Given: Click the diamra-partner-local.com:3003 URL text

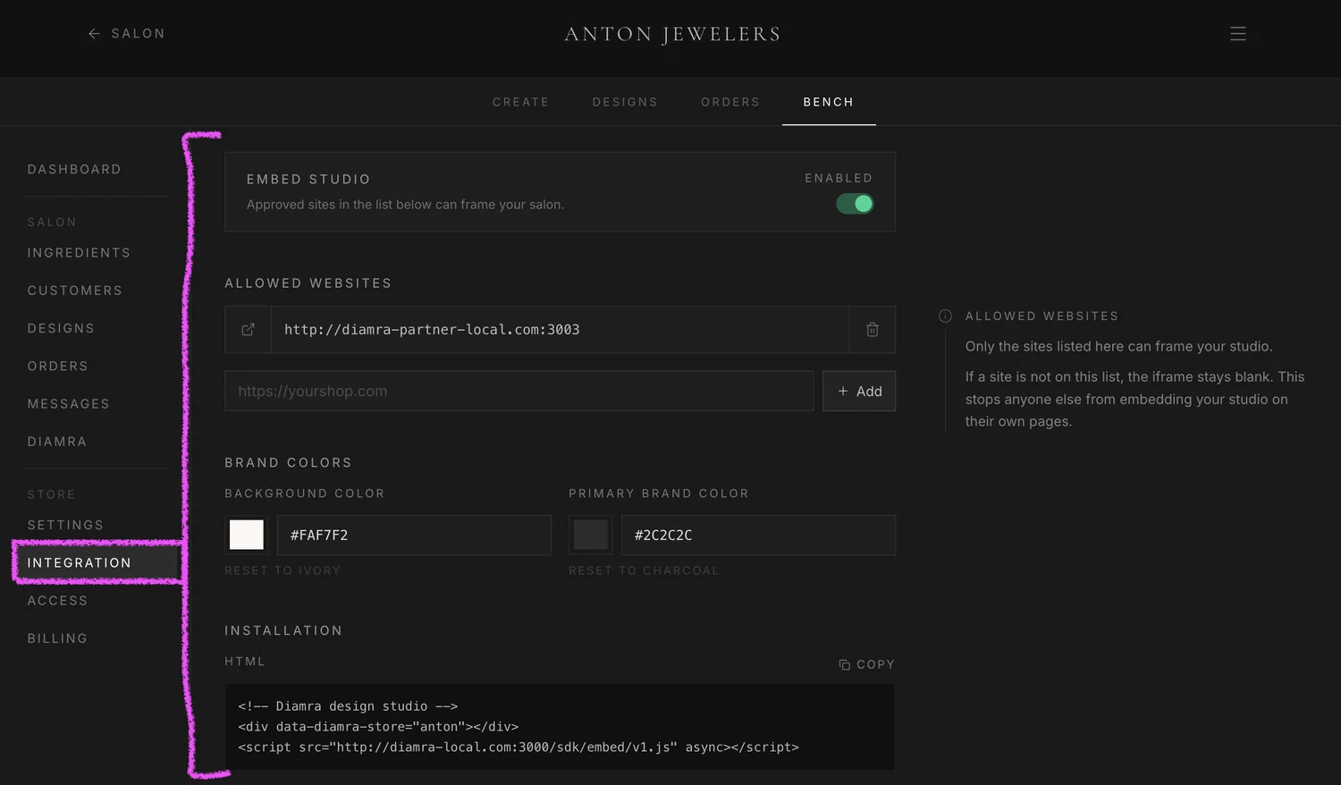Looking at the screenshot, I should (x=432, y=330).
